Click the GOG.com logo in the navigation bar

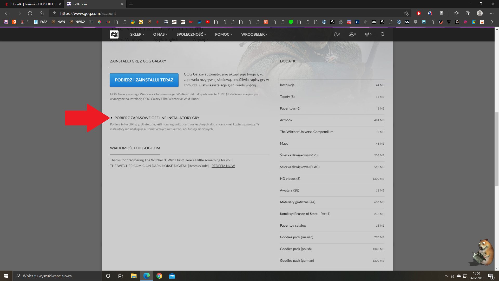tap(114, 34)
